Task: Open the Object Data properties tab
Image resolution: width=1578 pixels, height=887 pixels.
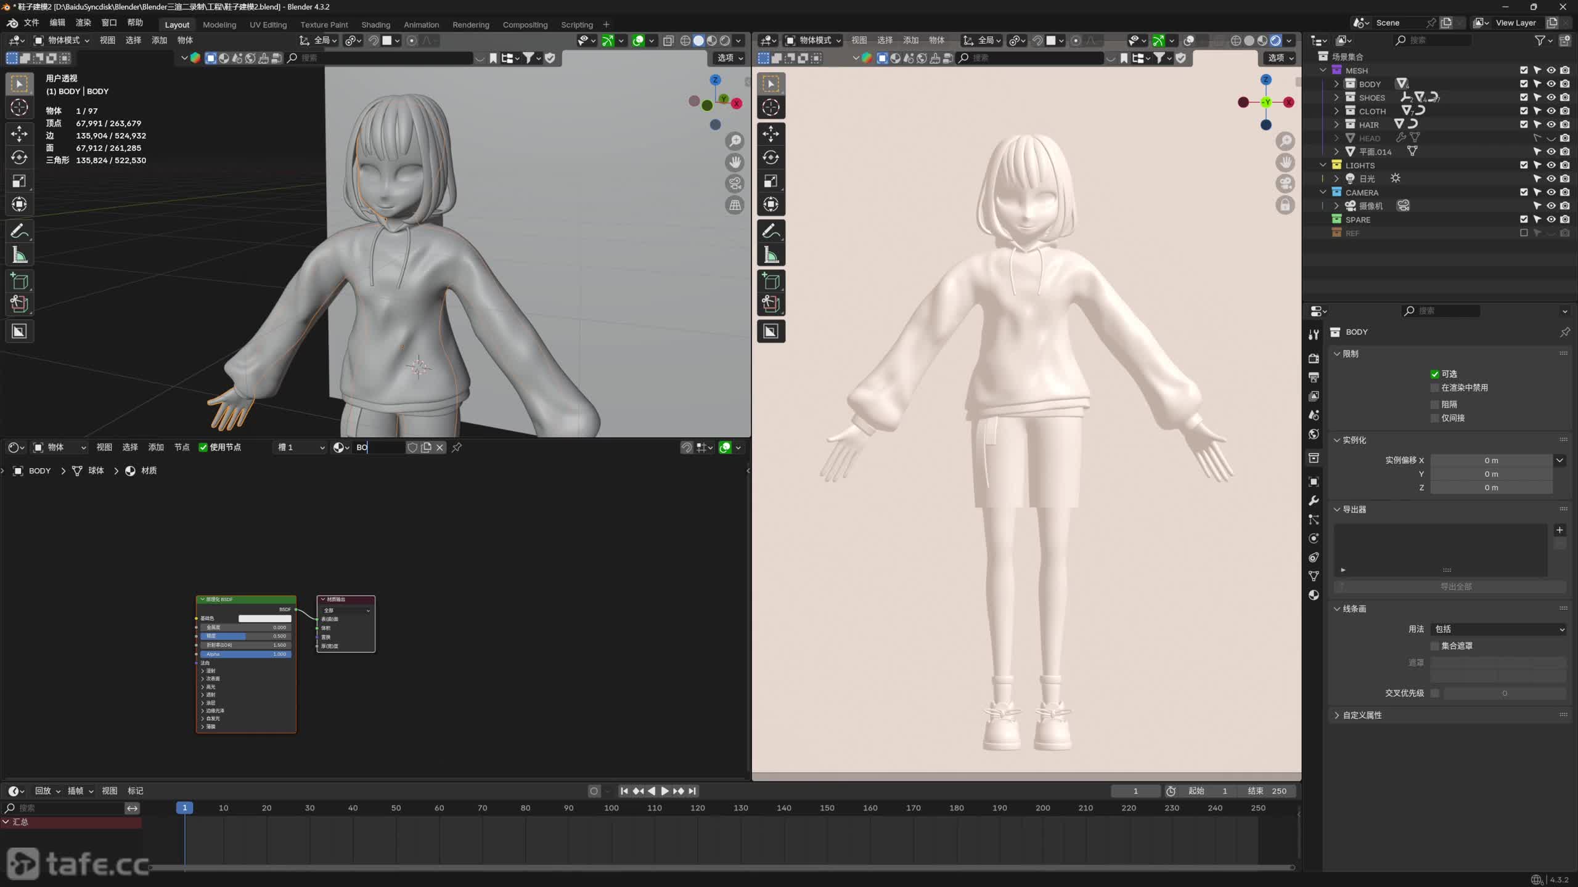Action: (x=1314, y=577)
